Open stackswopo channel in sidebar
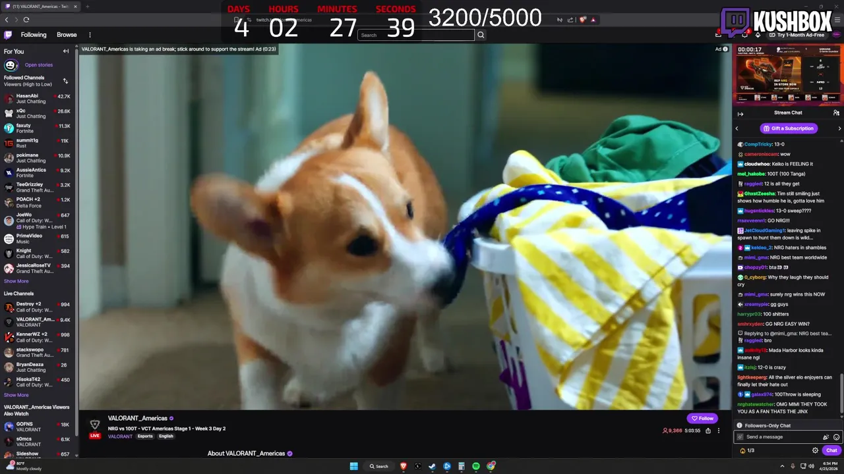 coord(38,352)
